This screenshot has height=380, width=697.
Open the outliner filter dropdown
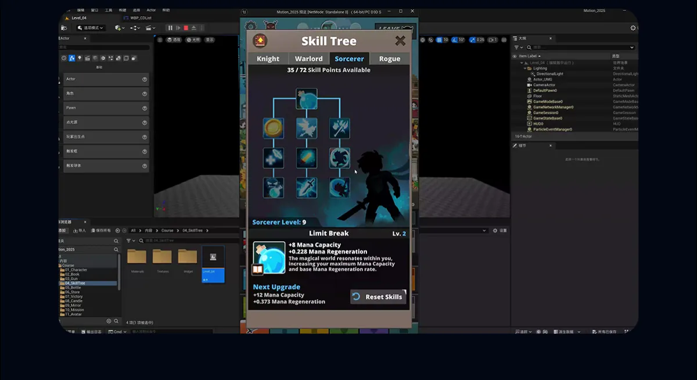tap(518, 48)
